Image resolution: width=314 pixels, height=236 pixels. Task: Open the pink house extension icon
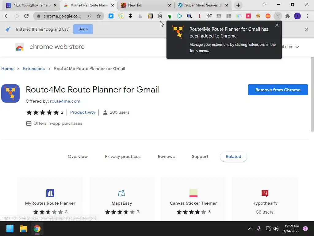[248, 16]
